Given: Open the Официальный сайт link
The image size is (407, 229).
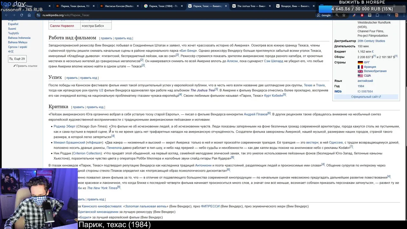Looking at the screenshot, I should coord(366,97).
